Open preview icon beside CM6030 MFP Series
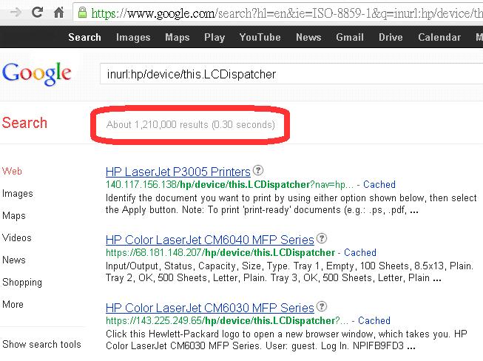483x361 pixels. pyautogui.click(x=322, y=306)
